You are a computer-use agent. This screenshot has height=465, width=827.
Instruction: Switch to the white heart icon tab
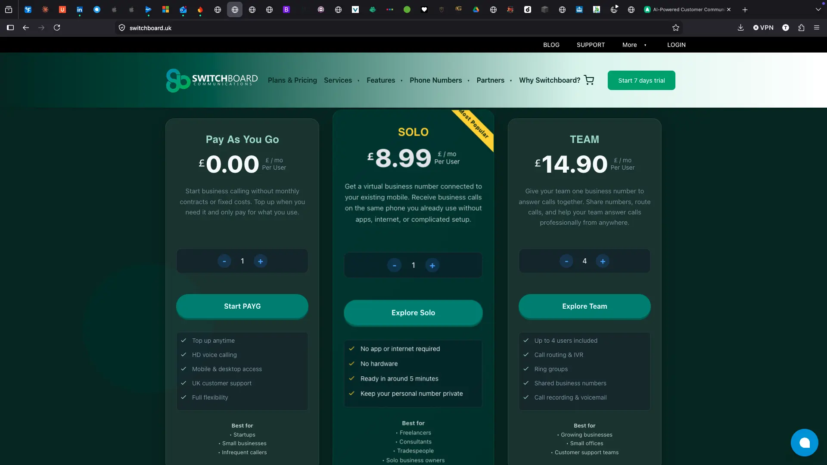(x=424, y=9)
